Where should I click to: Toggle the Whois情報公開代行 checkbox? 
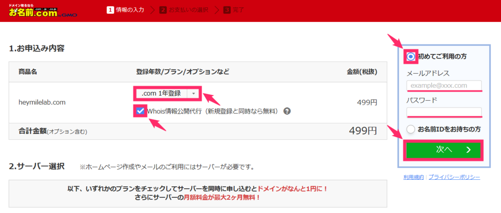click(x=140, y=111)
